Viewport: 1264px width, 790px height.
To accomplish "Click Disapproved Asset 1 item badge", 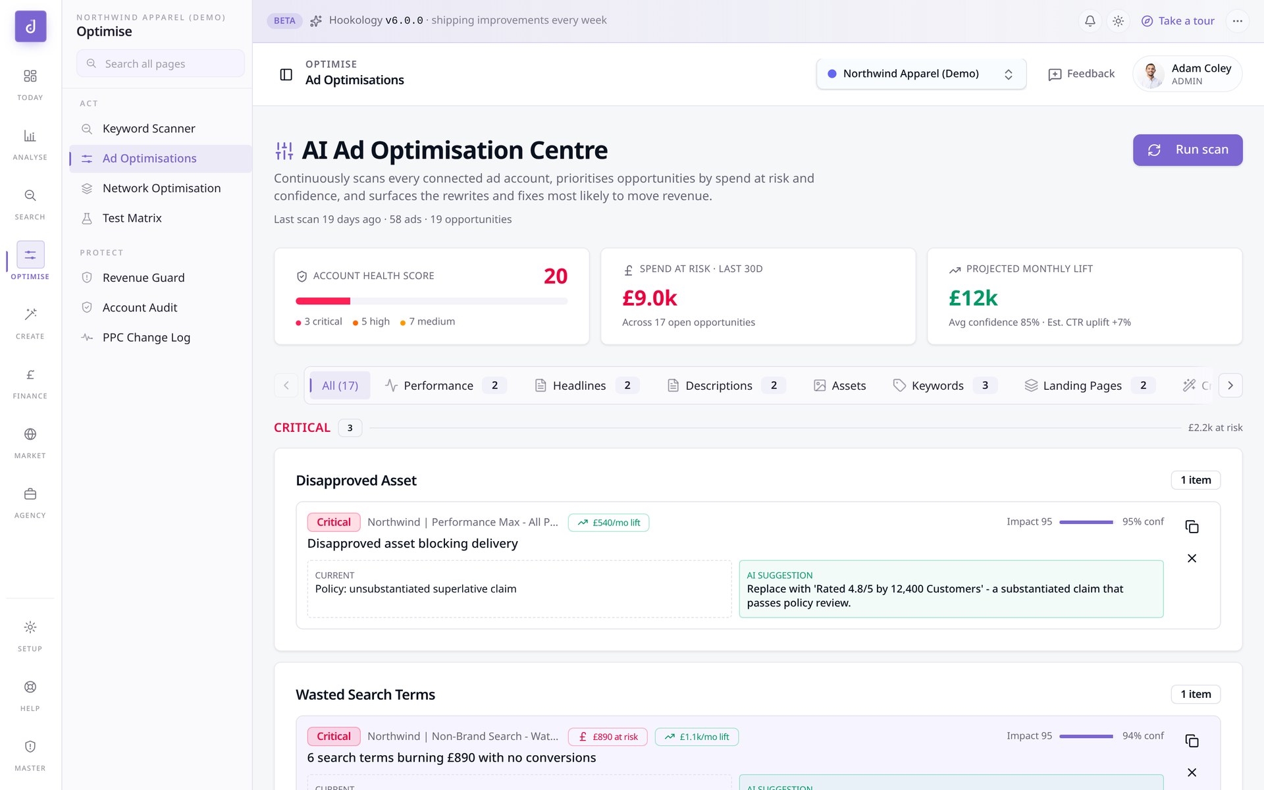I will (1196, 480).
